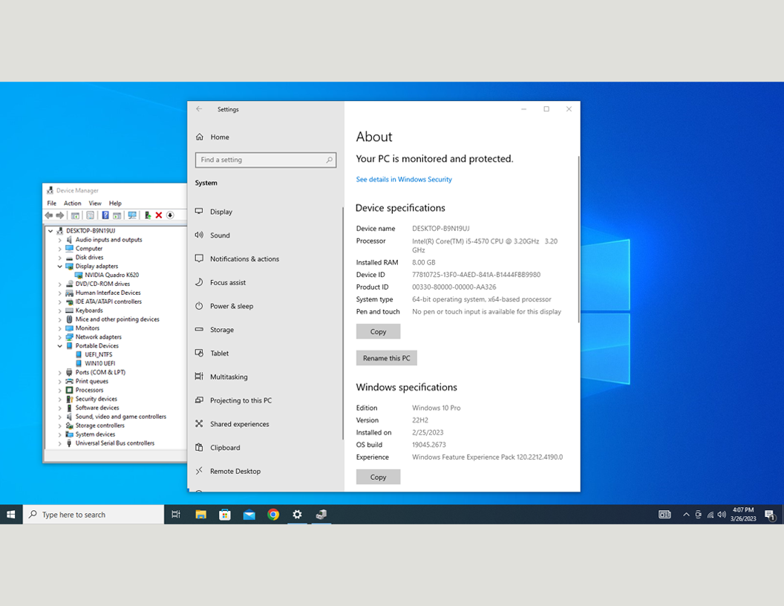
Task: Expand the Network adapters node
Action: (59, 337)
